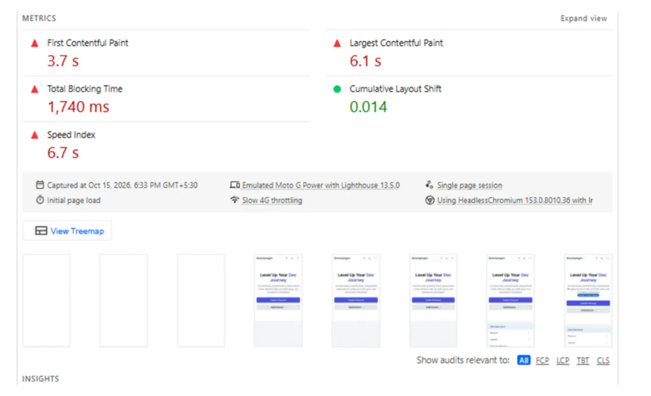This screenshot has height=396, width=651.
Task: Click the First Contentful Paint label
Action: (x=88, y=43)
